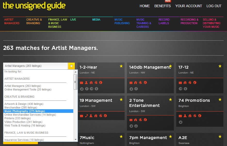Click the email icon on 1-2-Hear card
Image resolution: width=227 pixels, height=146 pixels.
click(82, 83)
